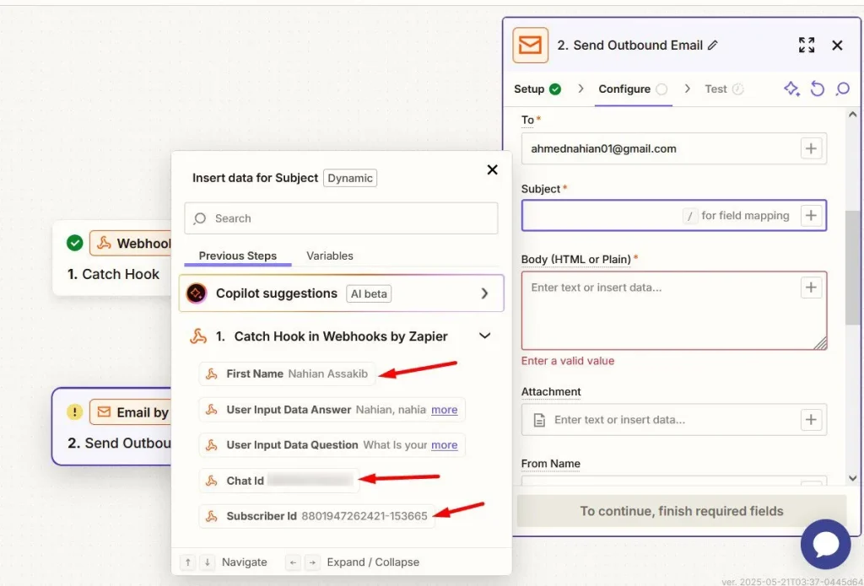Click webhook icon beside Catch Hook in Webhooks
Viewport: 864px width, 586px height.
pos(198,336)
